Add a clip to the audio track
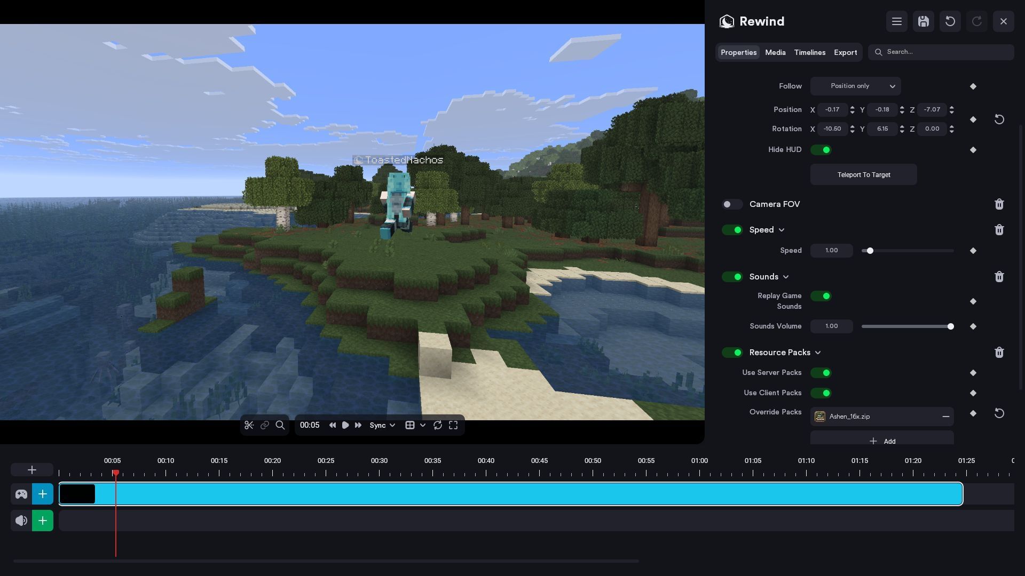Viewport: 1025px width, 576px height. (43, 521)
